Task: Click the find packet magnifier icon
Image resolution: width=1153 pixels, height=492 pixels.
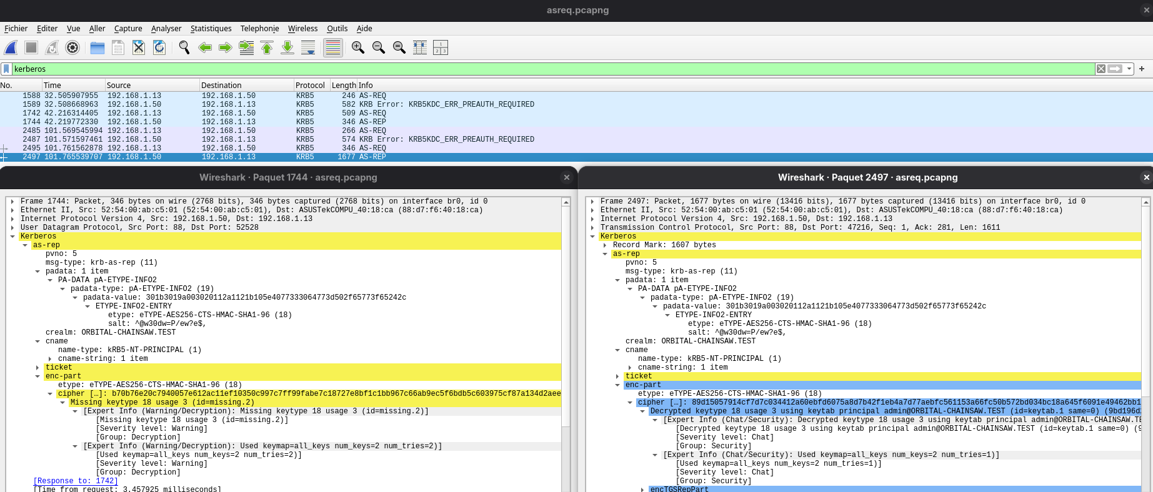Action: coord(184,47)
